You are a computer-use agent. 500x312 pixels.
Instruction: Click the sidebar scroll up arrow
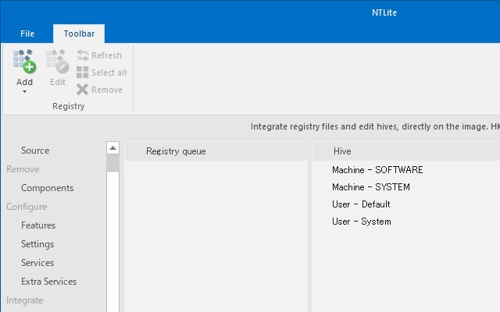click(x=112, y=148)
